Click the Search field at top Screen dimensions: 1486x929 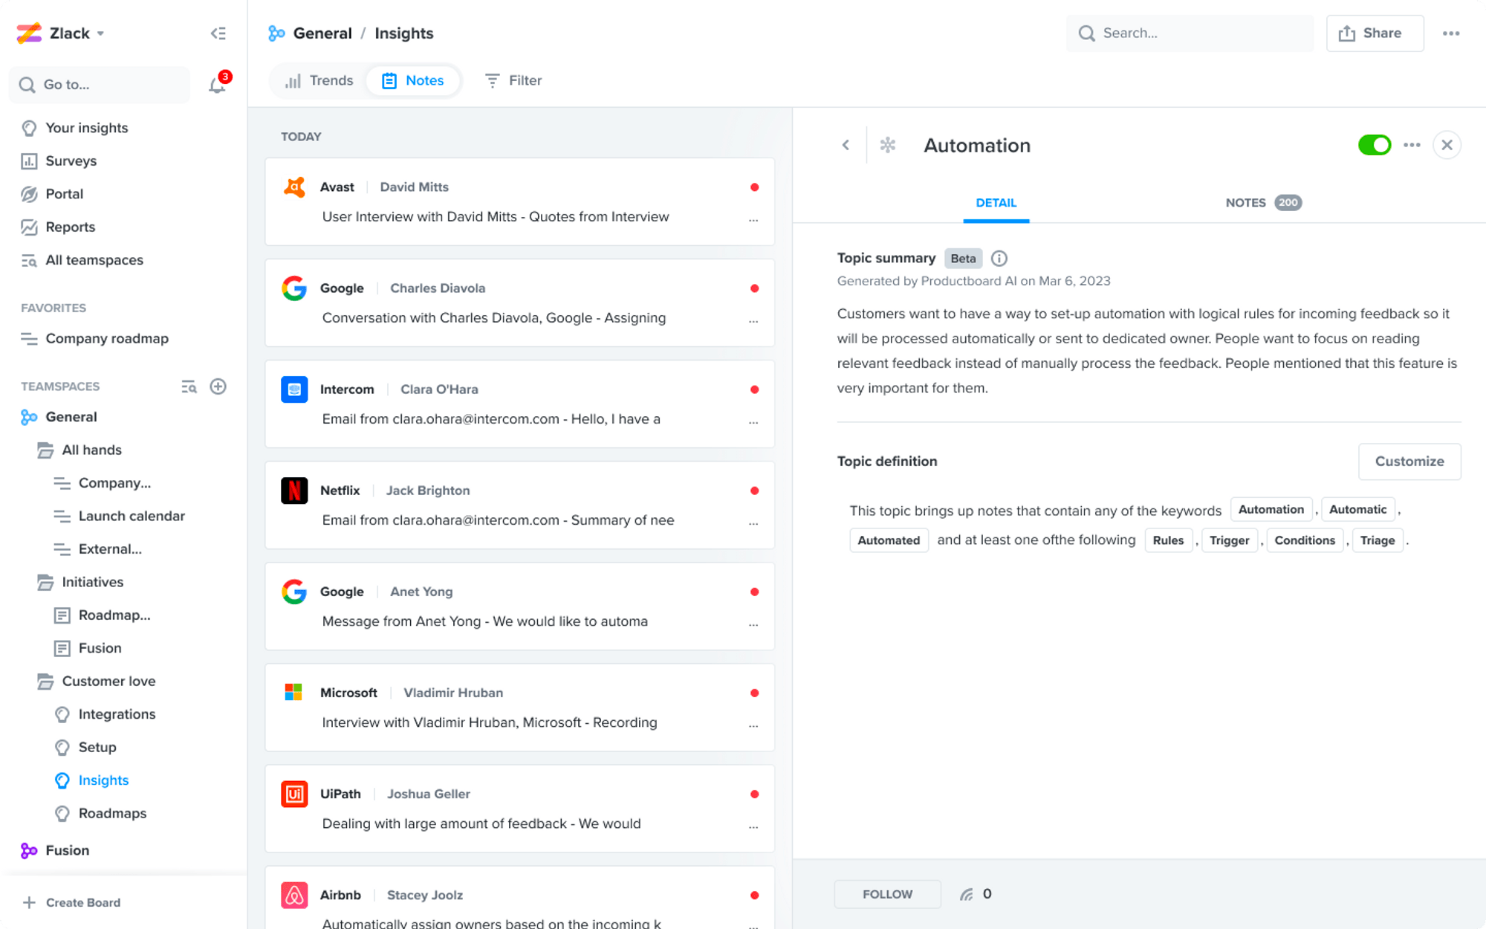pyautogui.click(x=1189, y=33)
